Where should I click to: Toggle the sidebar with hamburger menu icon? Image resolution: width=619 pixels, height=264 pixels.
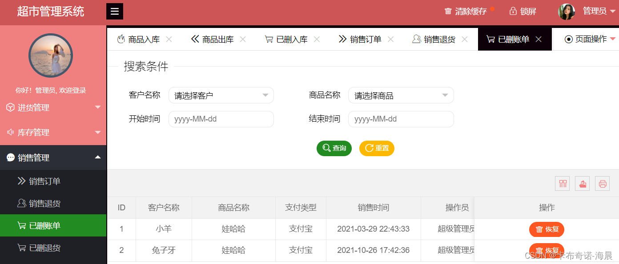pos(115,12)
